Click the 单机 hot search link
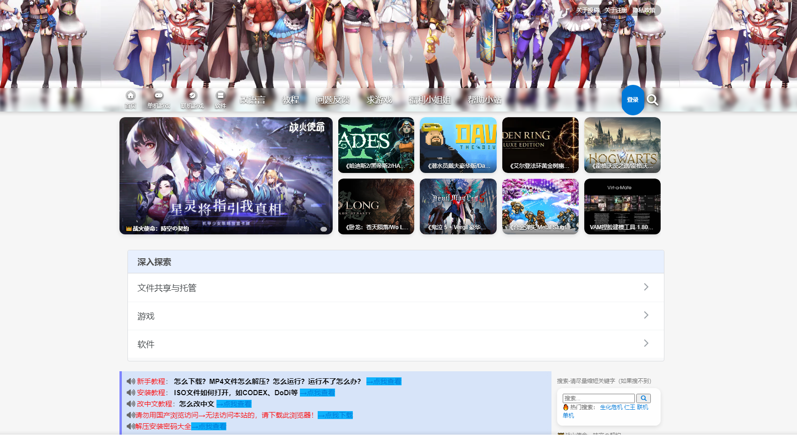 coord(568,416)
